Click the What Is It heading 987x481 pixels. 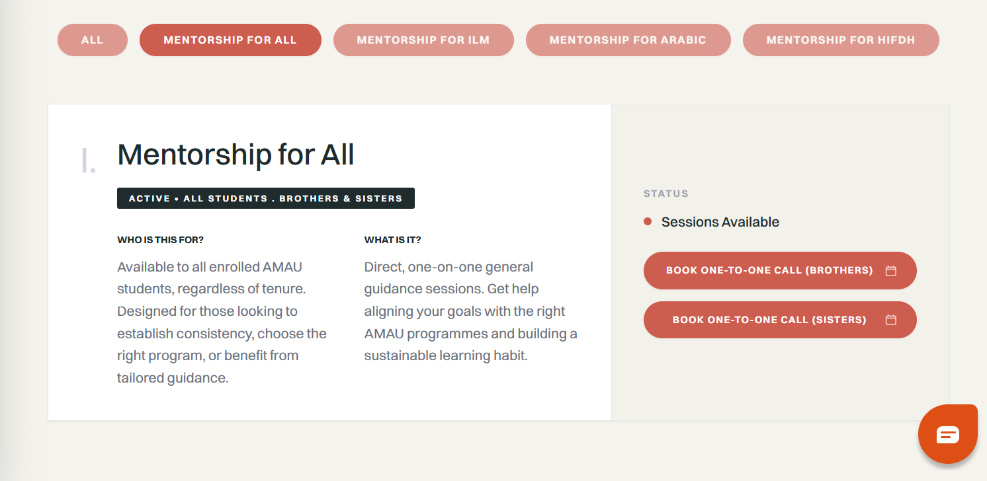392,240
